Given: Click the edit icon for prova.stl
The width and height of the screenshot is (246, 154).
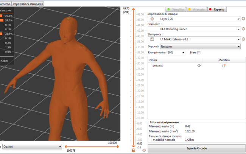Looking at the screenshot, I should click(x=224, y=65).
